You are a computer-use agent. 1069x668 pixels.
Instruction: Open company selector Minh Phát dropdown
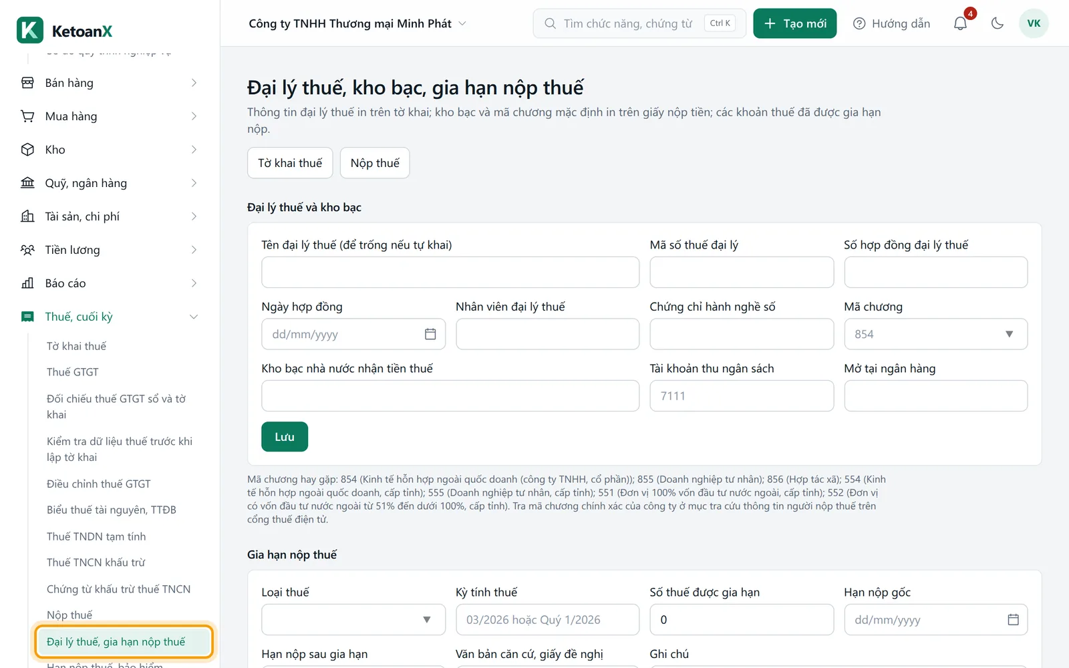(x=357, y=23)
